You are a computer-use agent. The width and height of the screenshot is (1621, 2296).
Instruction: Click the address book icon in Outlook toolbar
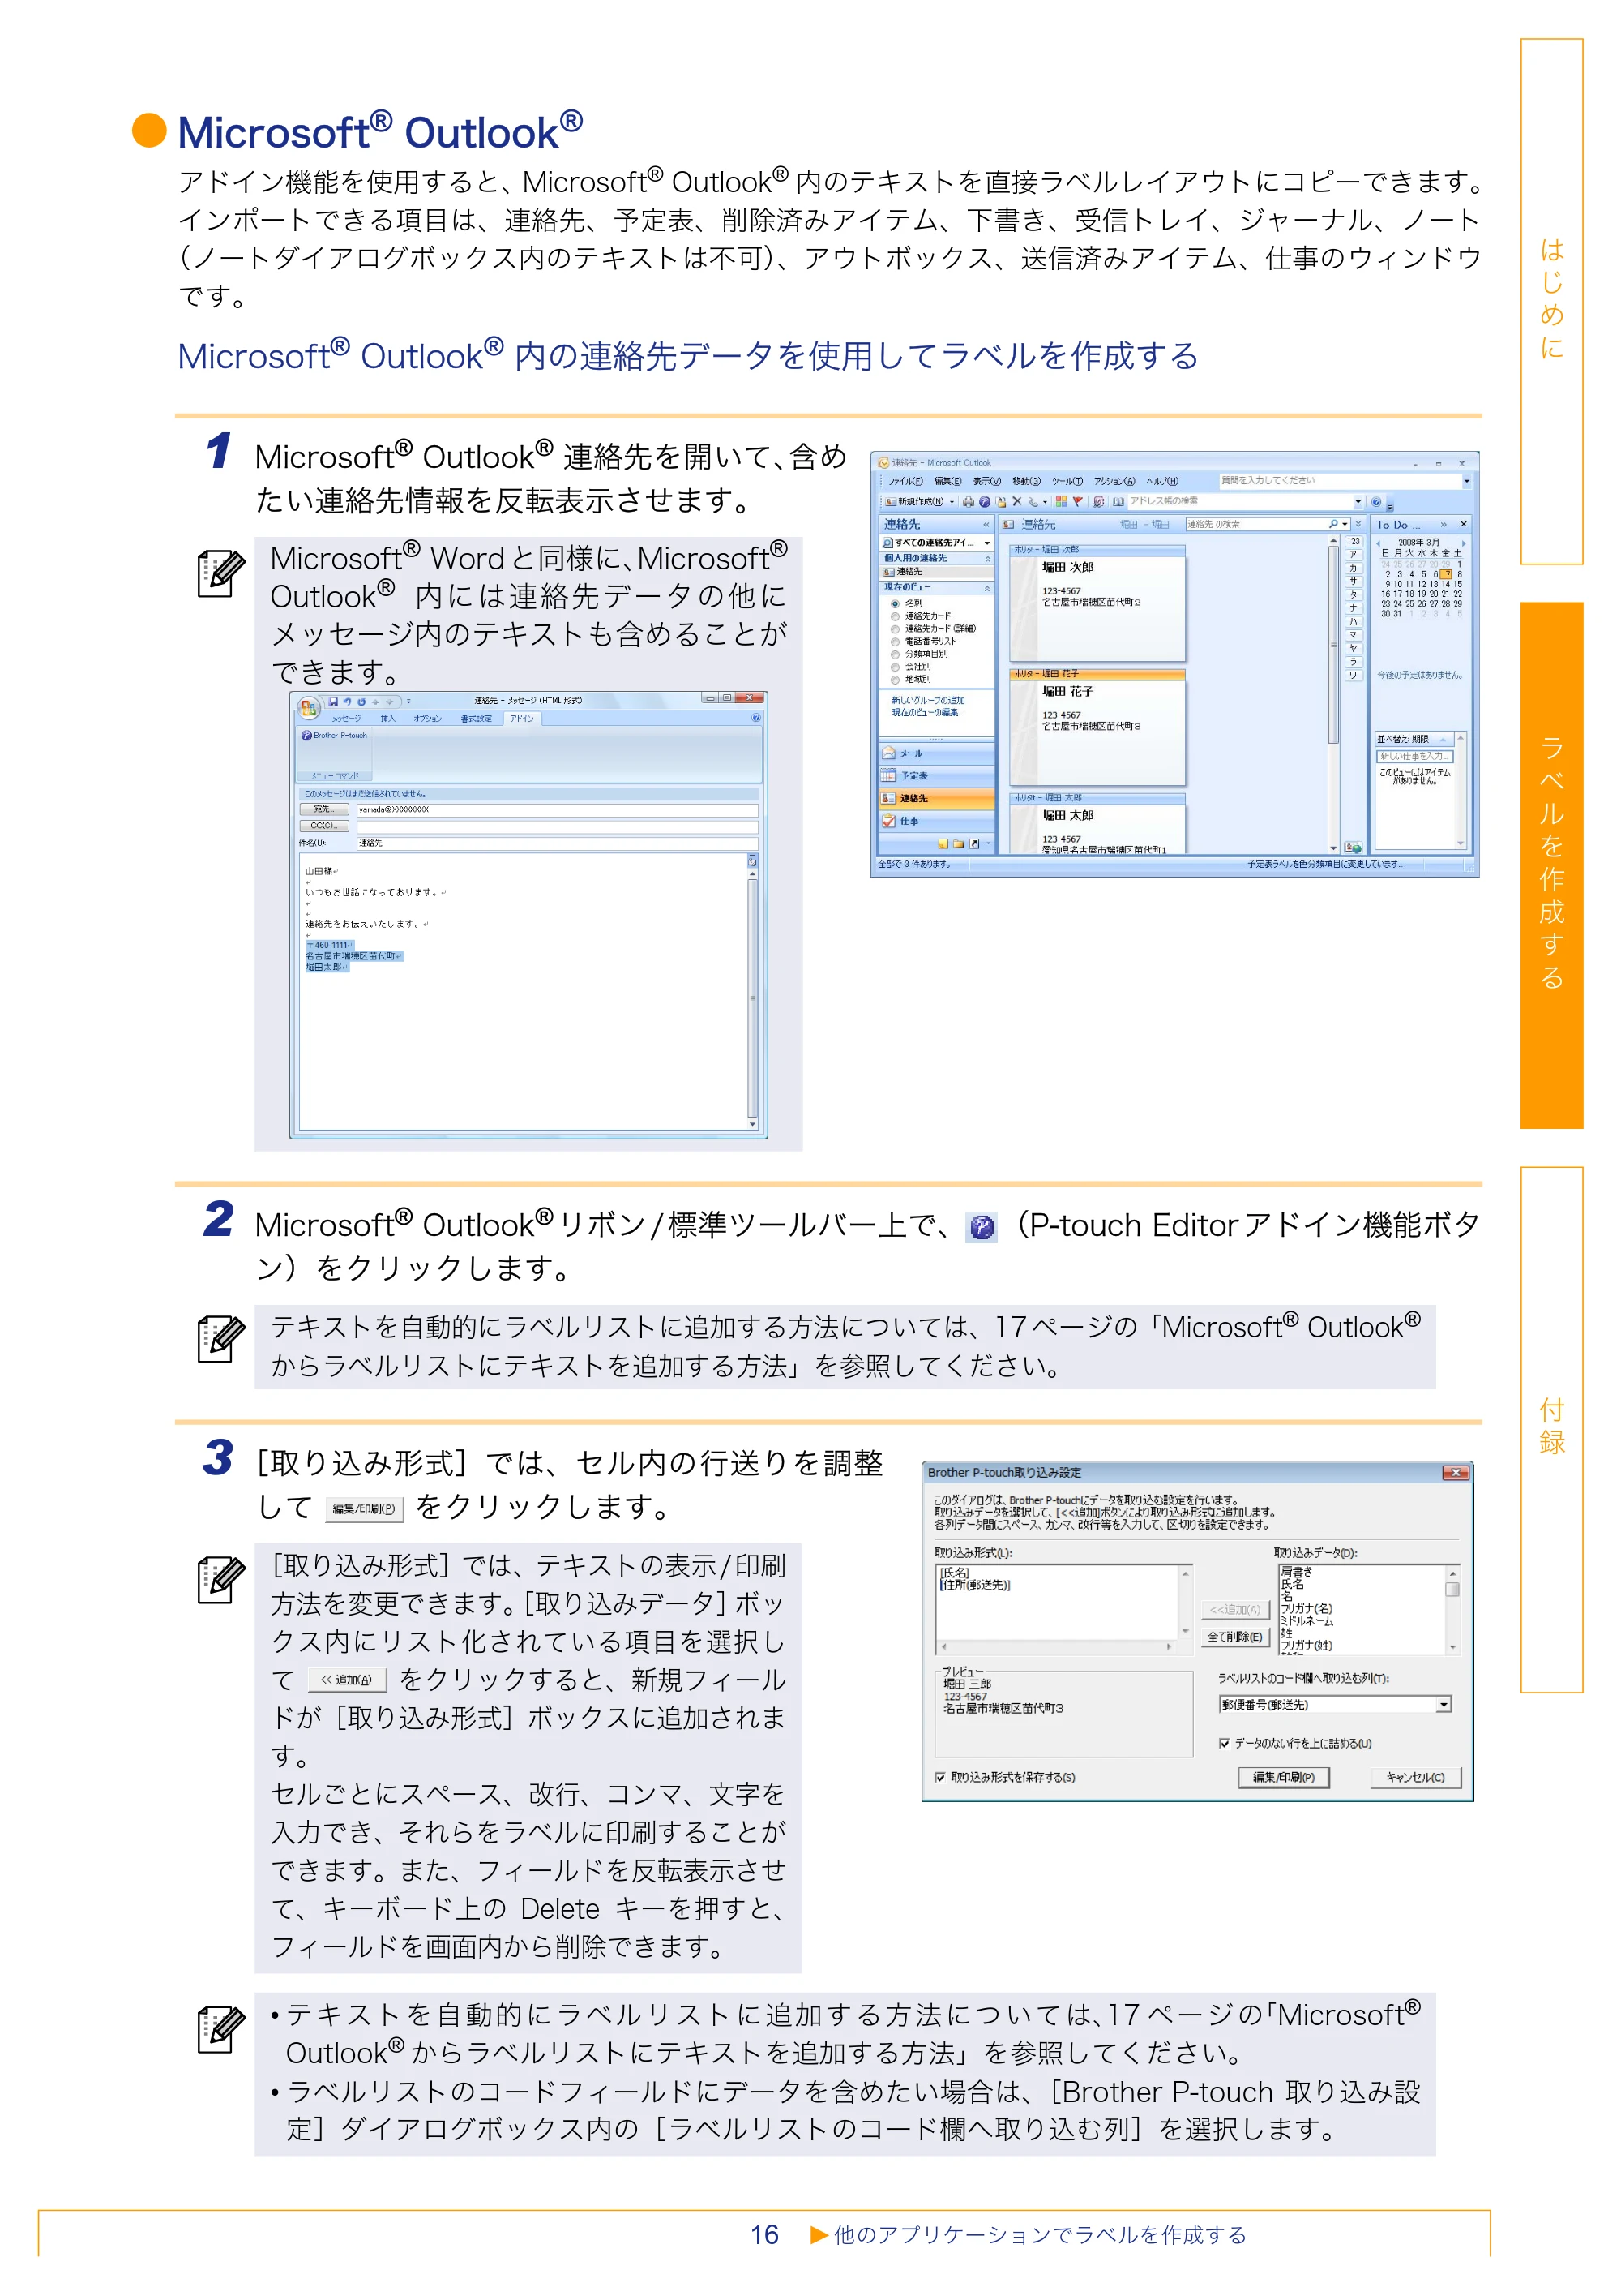pos(1118,501)
